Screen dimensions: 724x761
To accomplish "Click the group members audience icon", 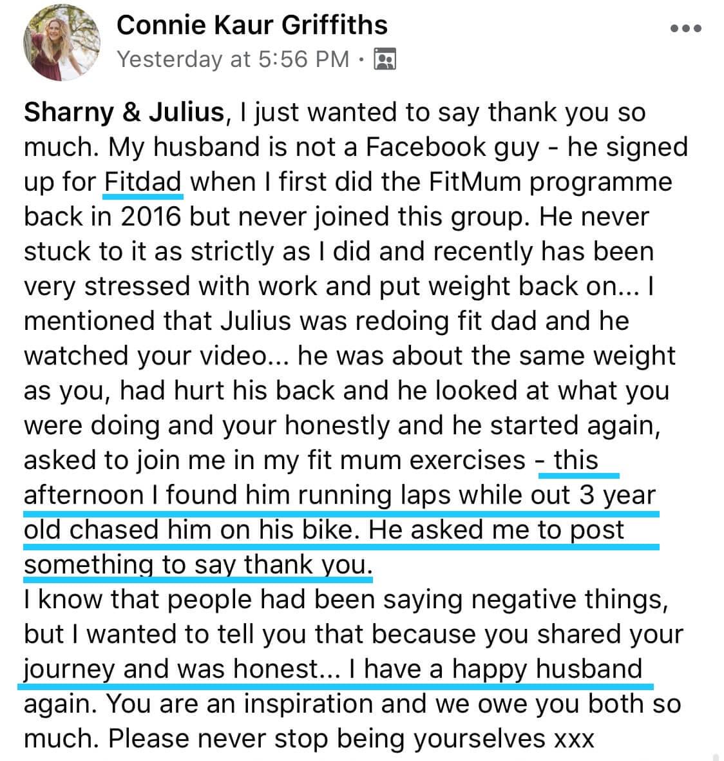I will [385, 59].
